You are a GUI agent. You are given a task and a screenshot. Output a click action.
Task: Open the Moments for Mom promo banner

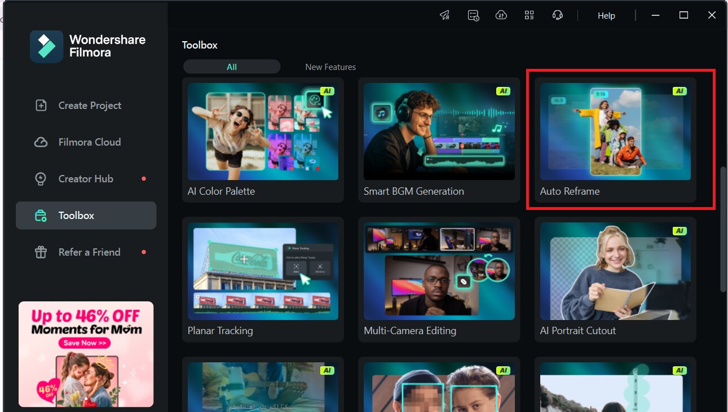86,354
